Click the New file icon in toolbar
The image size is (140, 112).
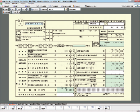(x=6, y=6)
